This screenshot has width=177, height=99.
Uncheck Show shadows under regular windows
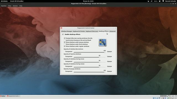click(x=64, y=46)
